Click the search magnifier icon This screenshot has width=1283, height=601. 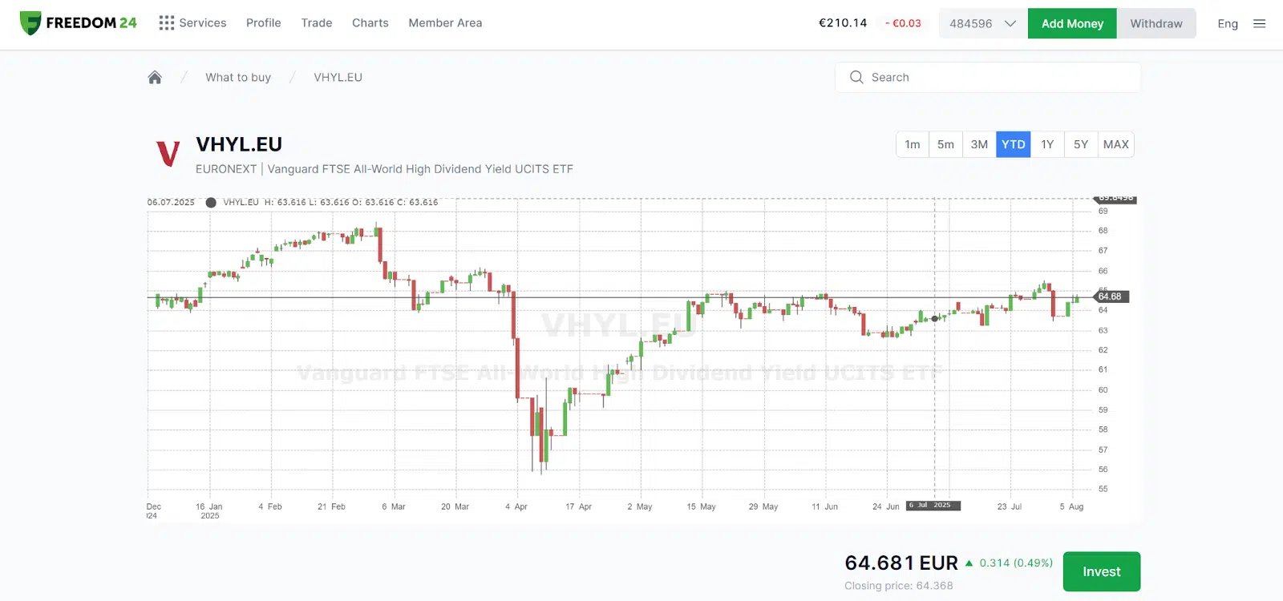[856, 77]
